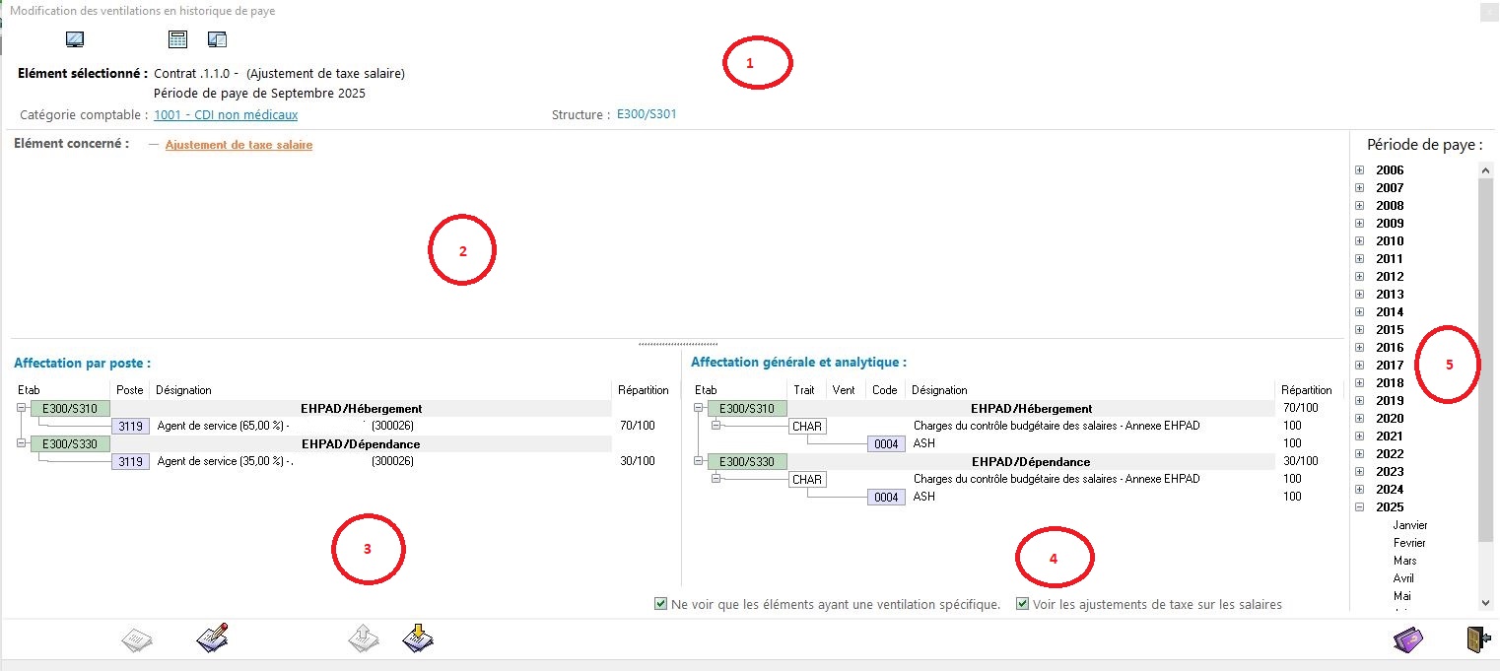Uncheck 'Ne voir que les éléments ayant une ventilation spécifique'
This screenshot has height=671, width=1500.
coord(660,604)
